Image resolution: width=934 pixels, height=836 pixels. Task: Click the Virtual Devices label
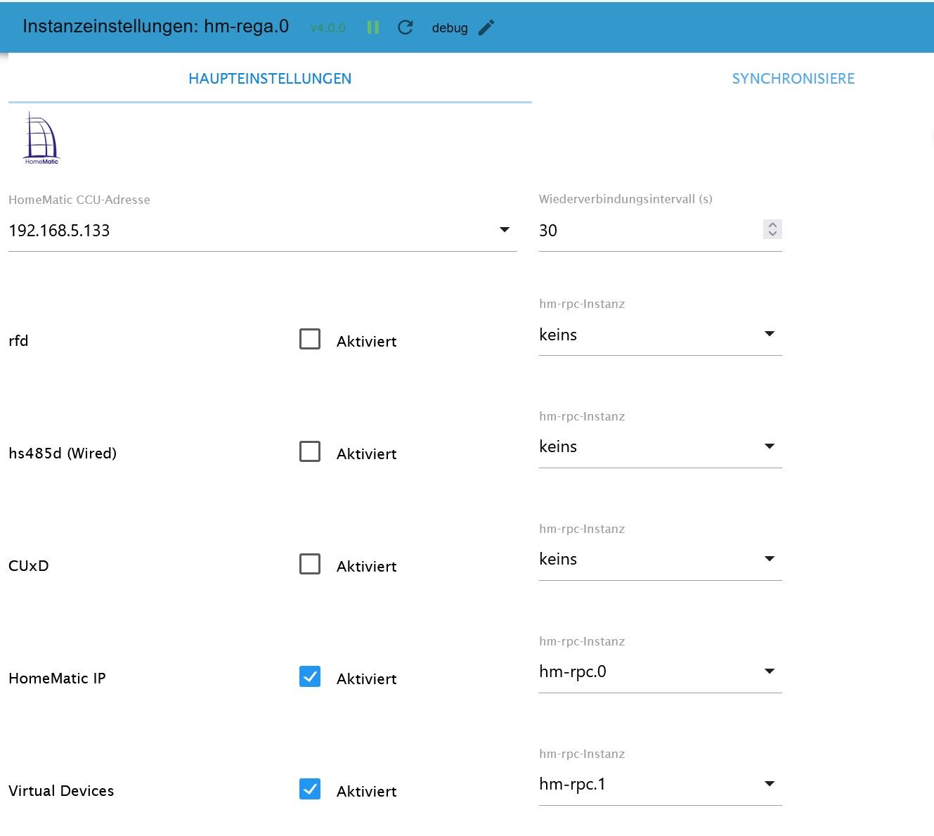point(61,791)
